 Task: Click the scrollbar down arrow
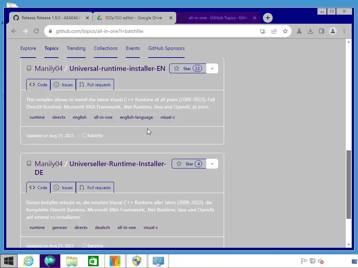(349, 245)
